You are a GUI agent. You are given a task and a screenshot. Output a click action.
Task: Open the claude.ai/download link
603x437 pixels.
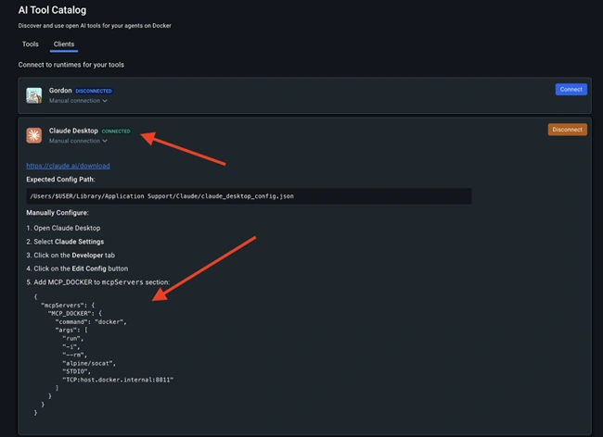tap(68, 166)
